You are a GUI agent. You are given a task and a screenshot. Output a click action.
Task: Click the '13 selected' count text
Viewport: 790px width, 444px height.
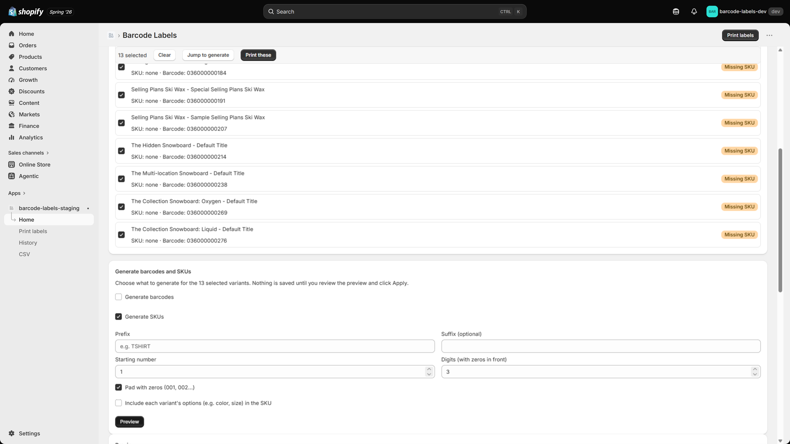click(132, 55)
